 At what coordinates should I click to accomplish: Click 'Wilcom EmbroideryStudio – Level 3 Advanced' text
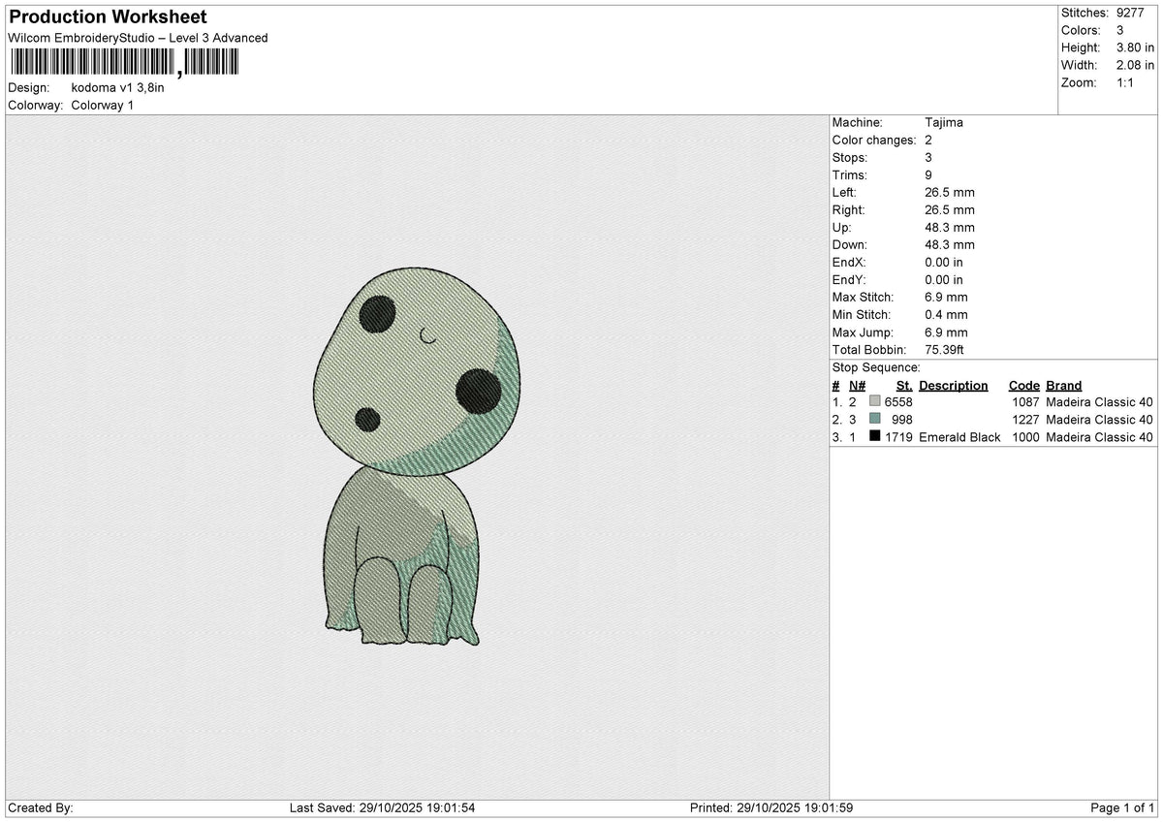tap(139, 38)
